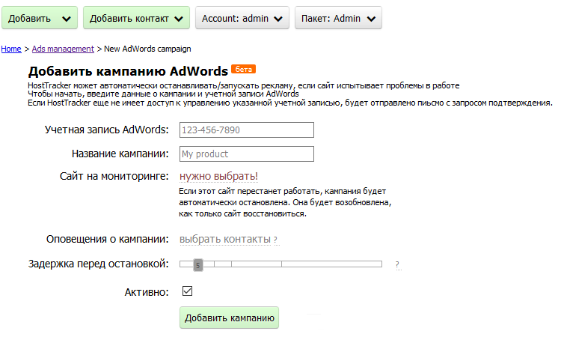Go to the Home breadcrumb link
This screenshot has width=561, height=337.
pyautogui.click(x=11, y=49)
